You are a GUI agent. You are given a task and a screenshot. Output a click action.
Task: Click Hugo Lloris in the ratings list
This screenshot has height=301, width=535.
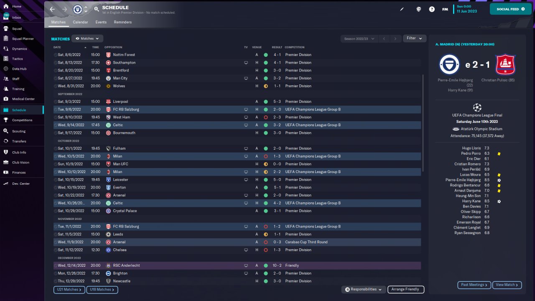471,148
